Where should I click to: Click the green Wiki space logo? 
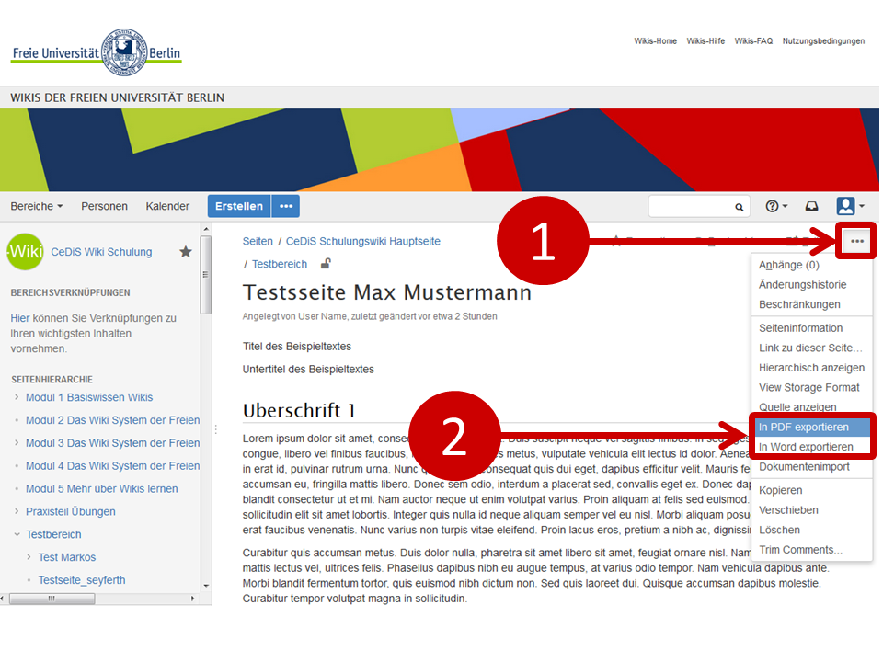(26, 252)
